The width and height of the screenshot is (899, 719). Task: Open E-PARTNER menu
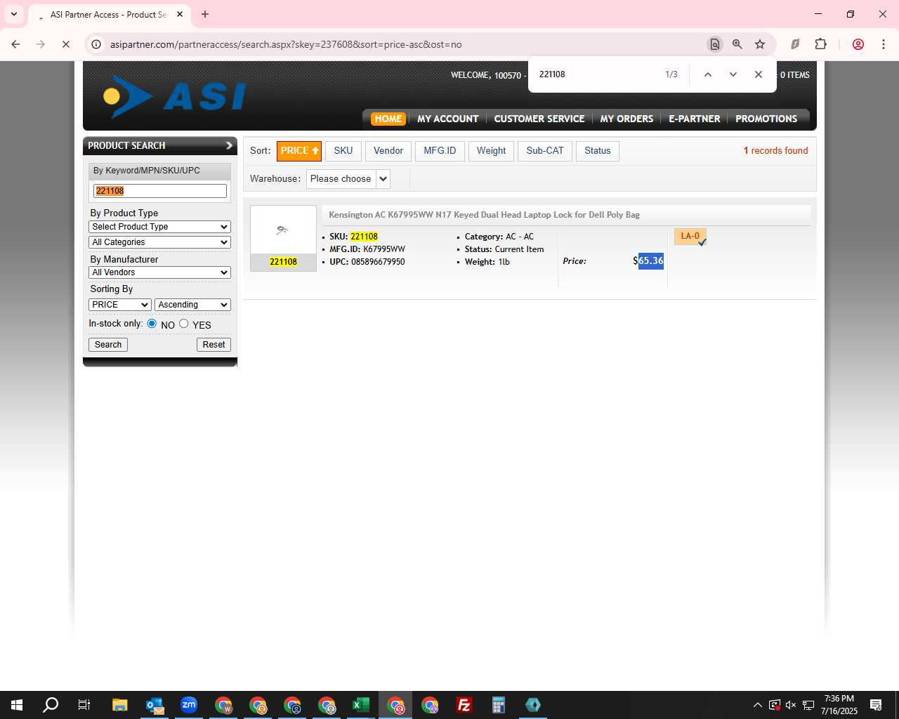[x=694, y=119]
